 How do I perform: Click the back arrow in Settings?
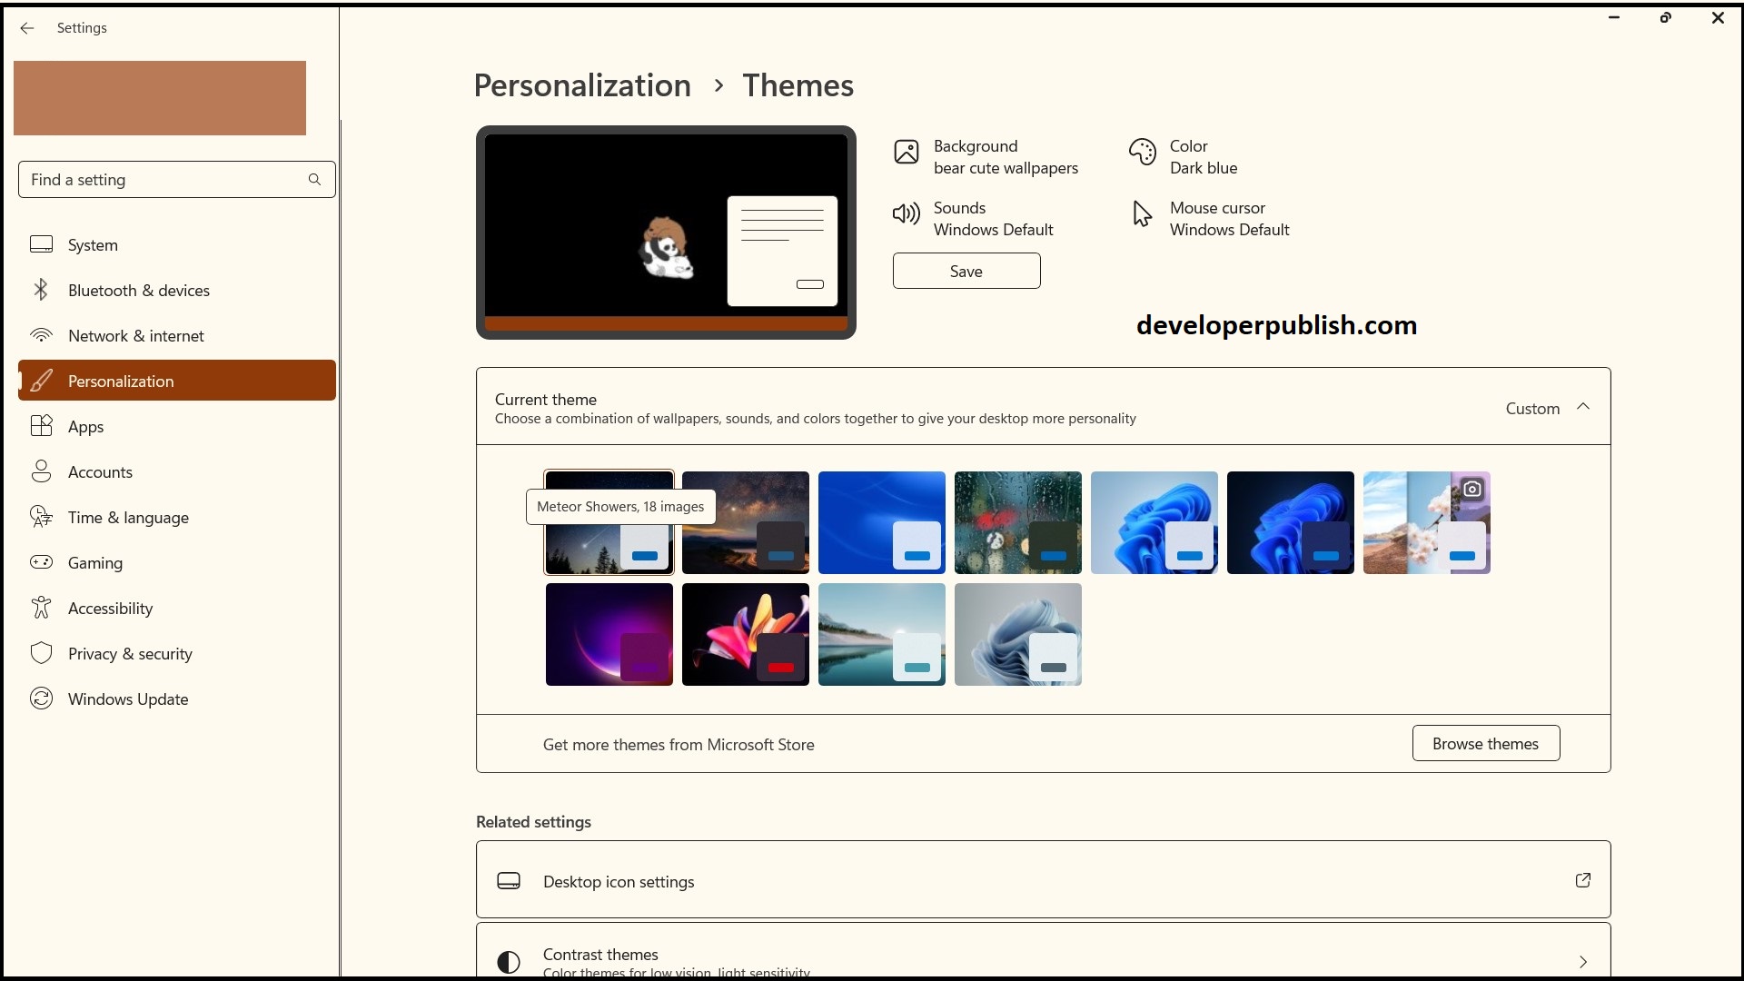(27, 28)
